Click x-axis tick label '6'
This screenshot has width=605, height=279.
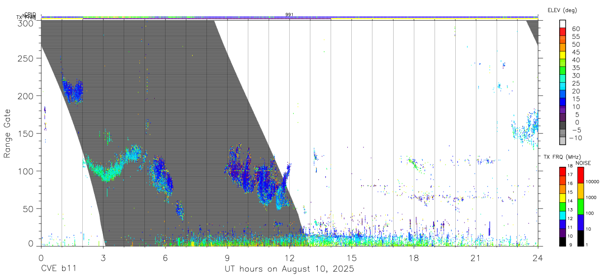point(165,258)
